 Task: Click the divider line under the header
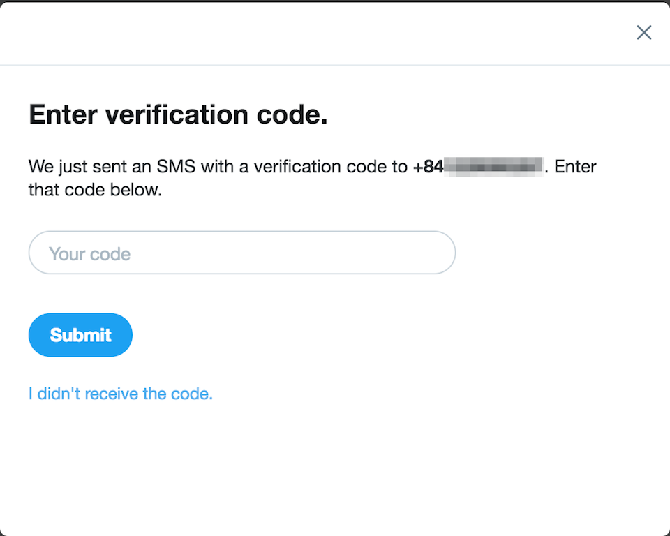[x=335, y=65]
